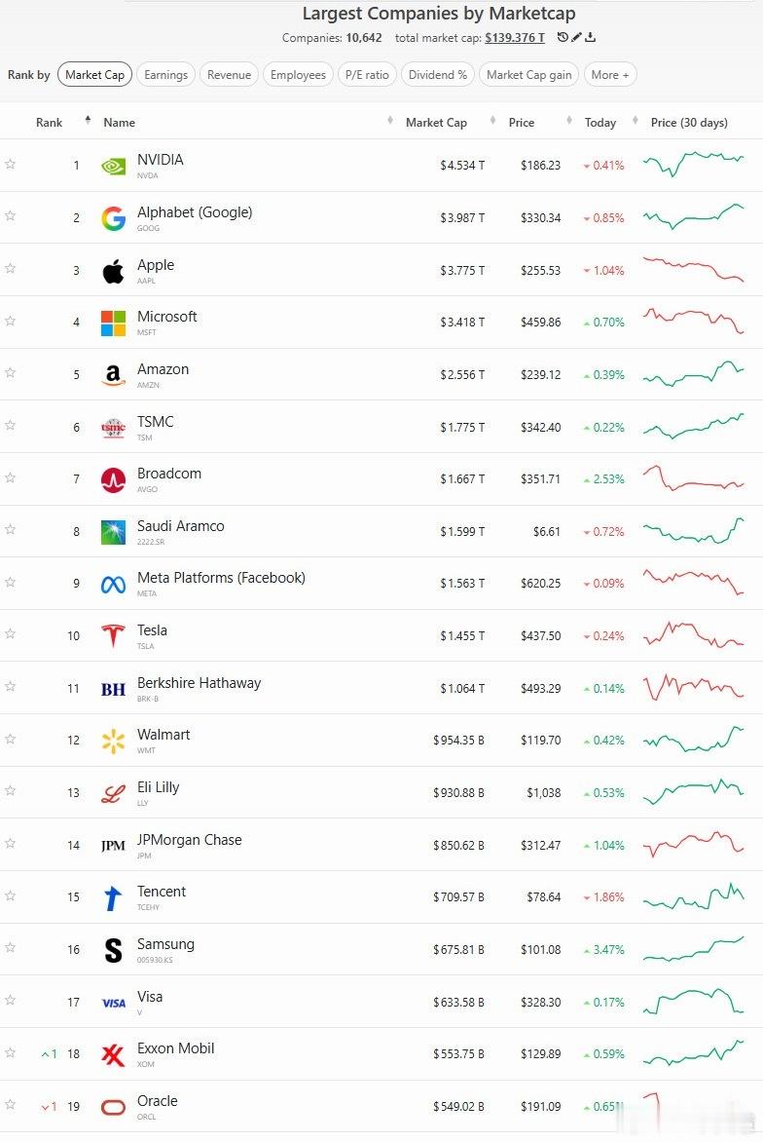Click the Apple logo icon
The width and height of the screenshot is (763, 1142).
tap(113, 271)
